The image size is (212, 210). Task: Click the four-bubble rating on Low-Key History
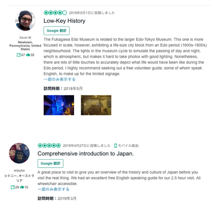click(55, 13)
